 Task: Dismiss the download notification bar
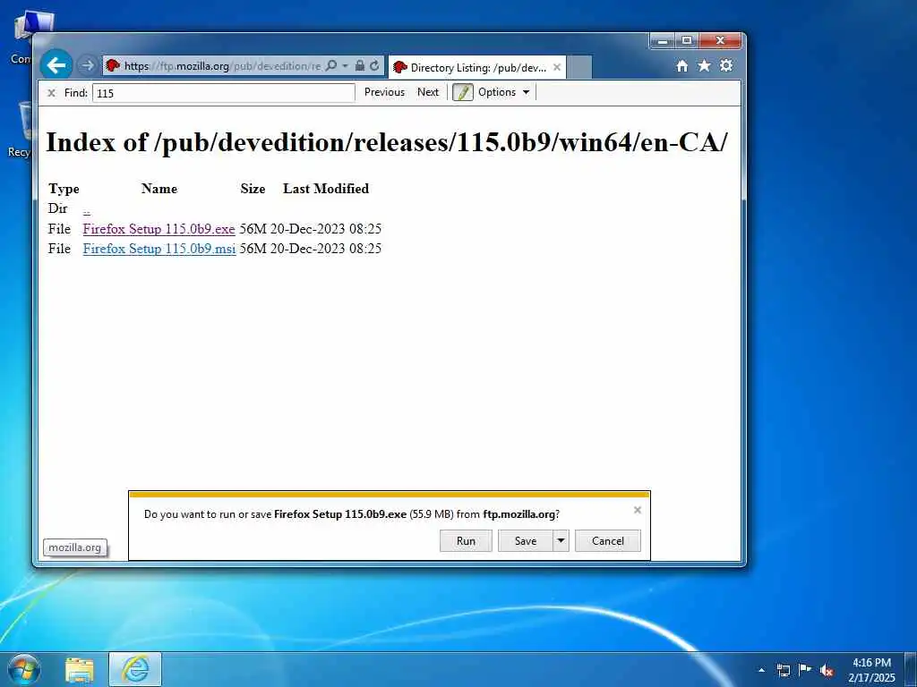click(638, 510)
